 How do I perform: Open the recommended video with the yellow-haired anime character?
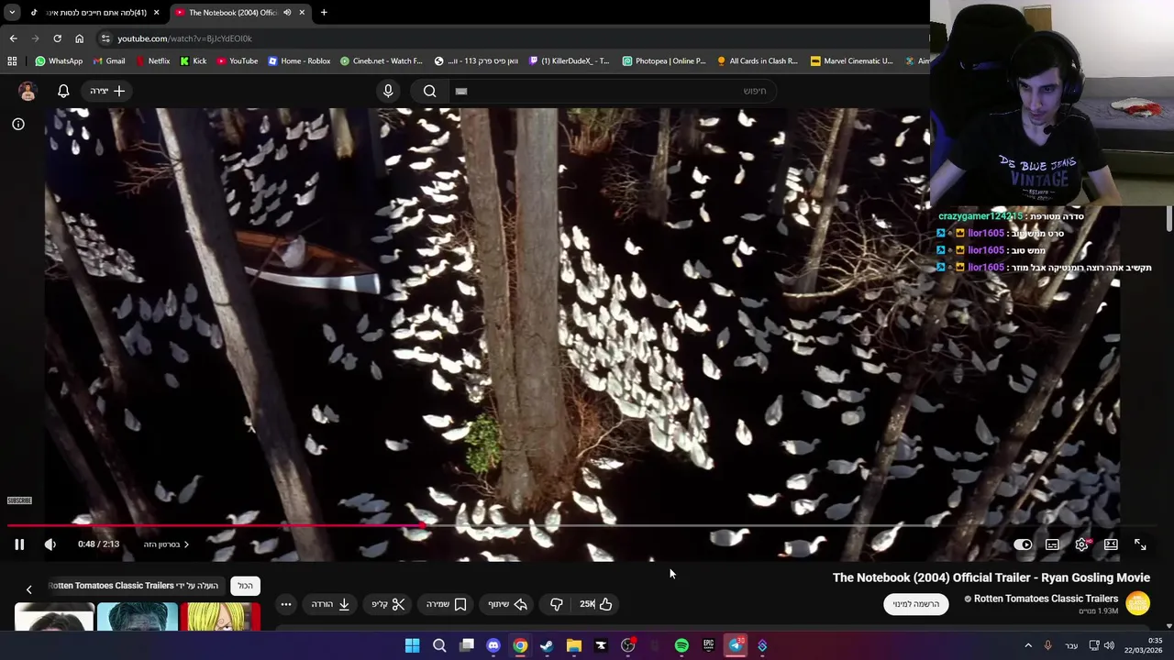point(220,617)
